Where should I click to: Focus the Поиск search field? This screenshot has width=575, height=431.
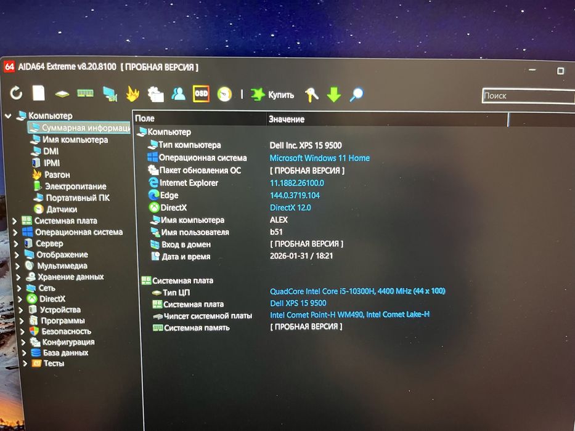click(x=528, y=96)
